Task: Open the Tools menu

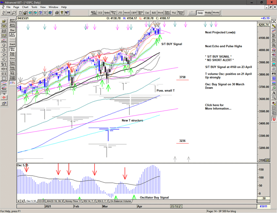Action: (x=34, y=7)
